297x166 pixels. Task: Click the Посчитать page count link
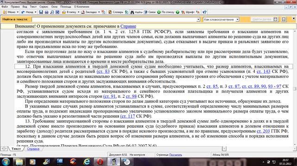[x=176, y=155]
